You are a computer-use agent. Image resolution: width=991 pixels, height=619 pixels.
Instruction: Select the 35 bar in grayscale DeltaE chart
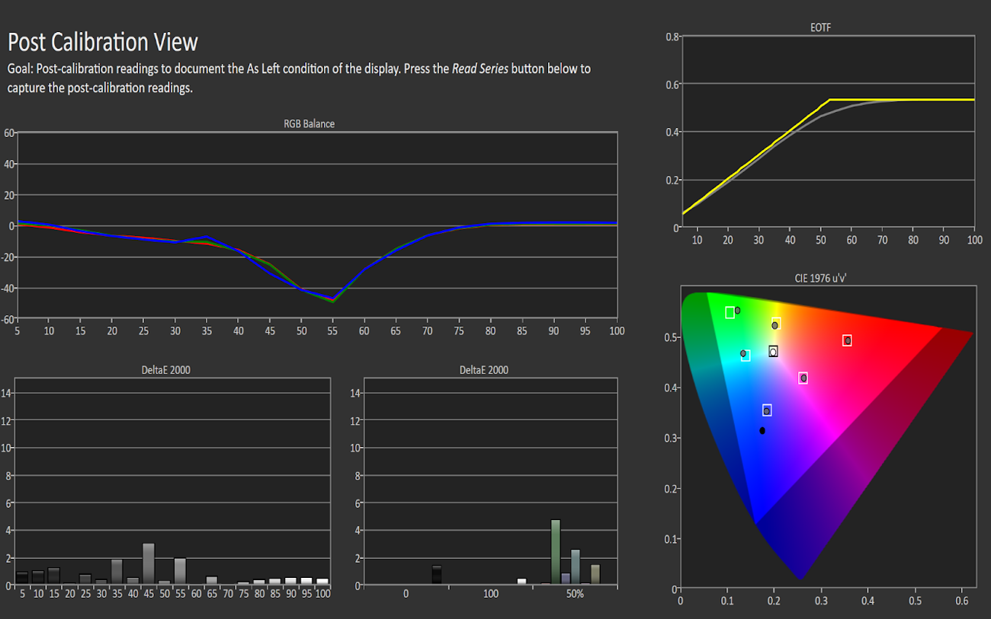(117, 572)
